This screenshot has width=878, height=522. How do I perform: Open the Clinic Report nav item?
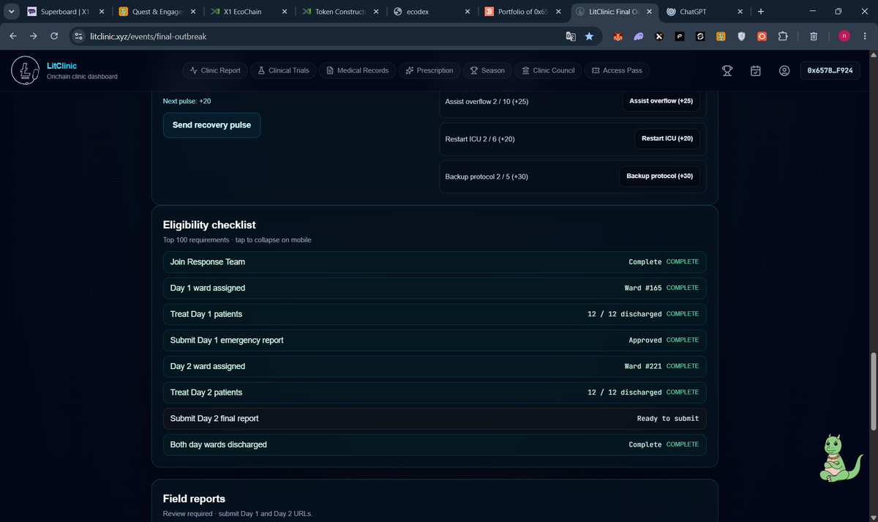(x=215, y=70)
